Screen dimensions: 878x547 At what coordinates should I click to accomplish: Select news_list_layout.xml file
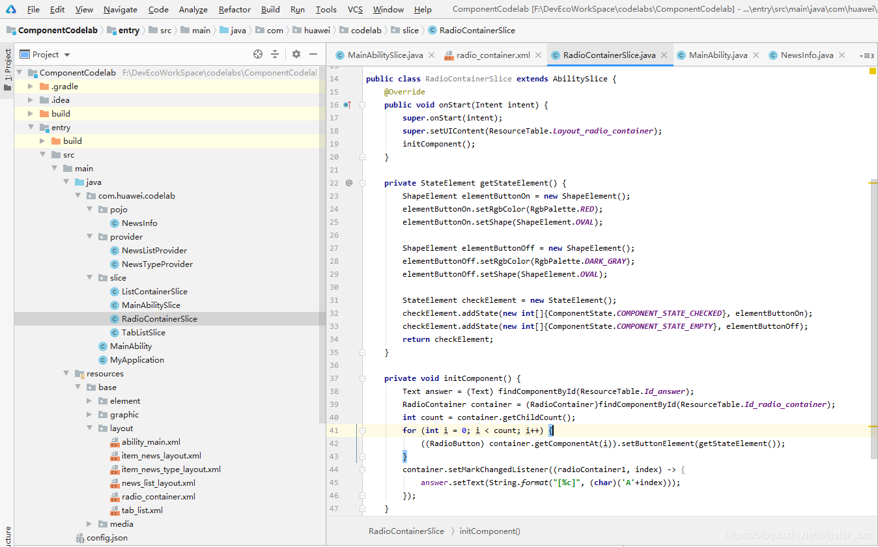point(158,483)
